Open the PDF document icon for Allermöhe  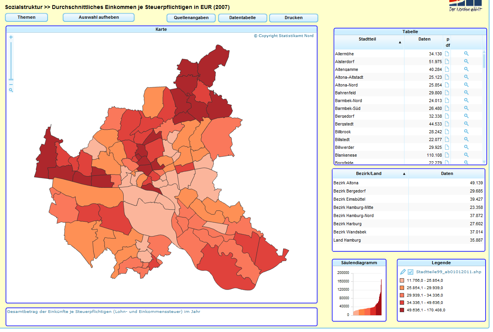coord(447,54)
